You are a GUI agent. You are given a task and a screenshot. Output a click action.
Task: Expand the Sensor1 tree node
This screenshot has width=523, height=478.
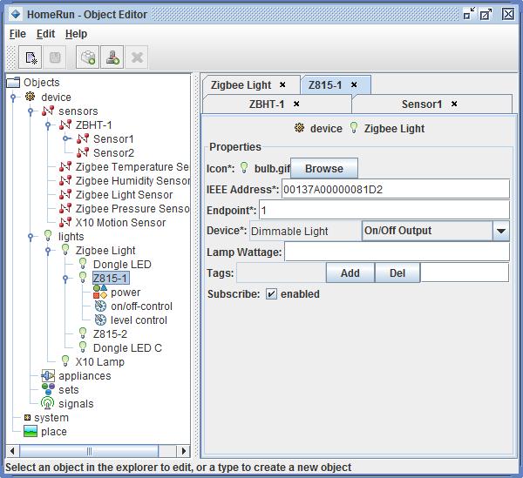[65, 138]
